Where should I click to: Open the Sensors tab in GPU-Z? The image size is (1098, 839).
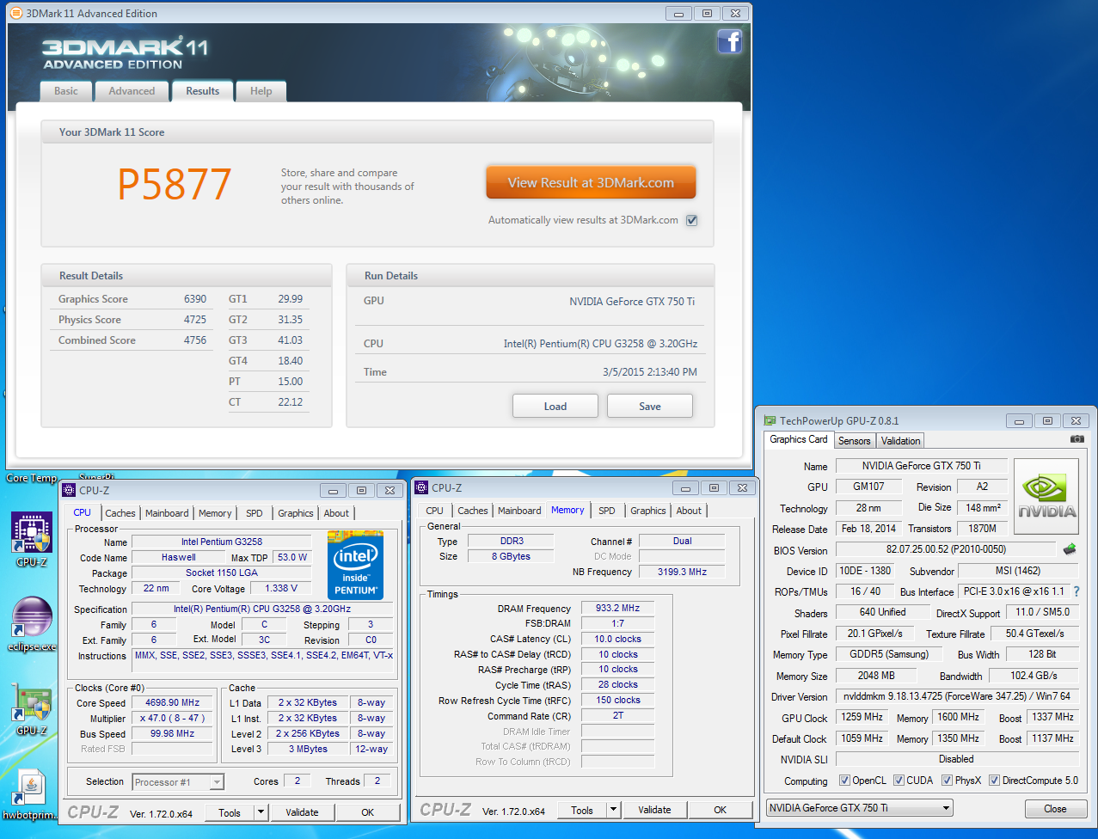pos(855,441)
